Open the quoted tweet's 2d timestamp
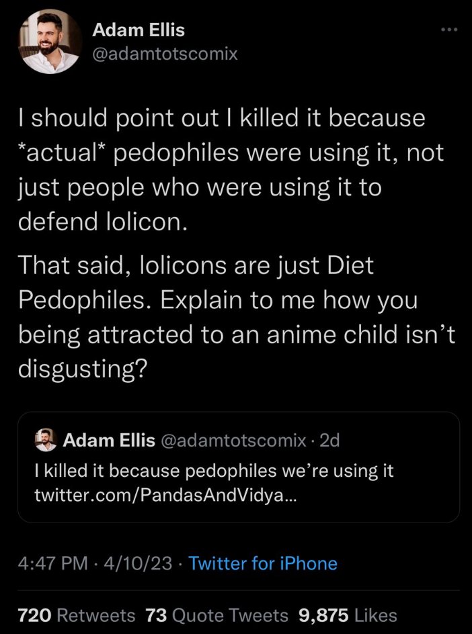This screenshot has width=472, height=634. [x=329, y=440]
